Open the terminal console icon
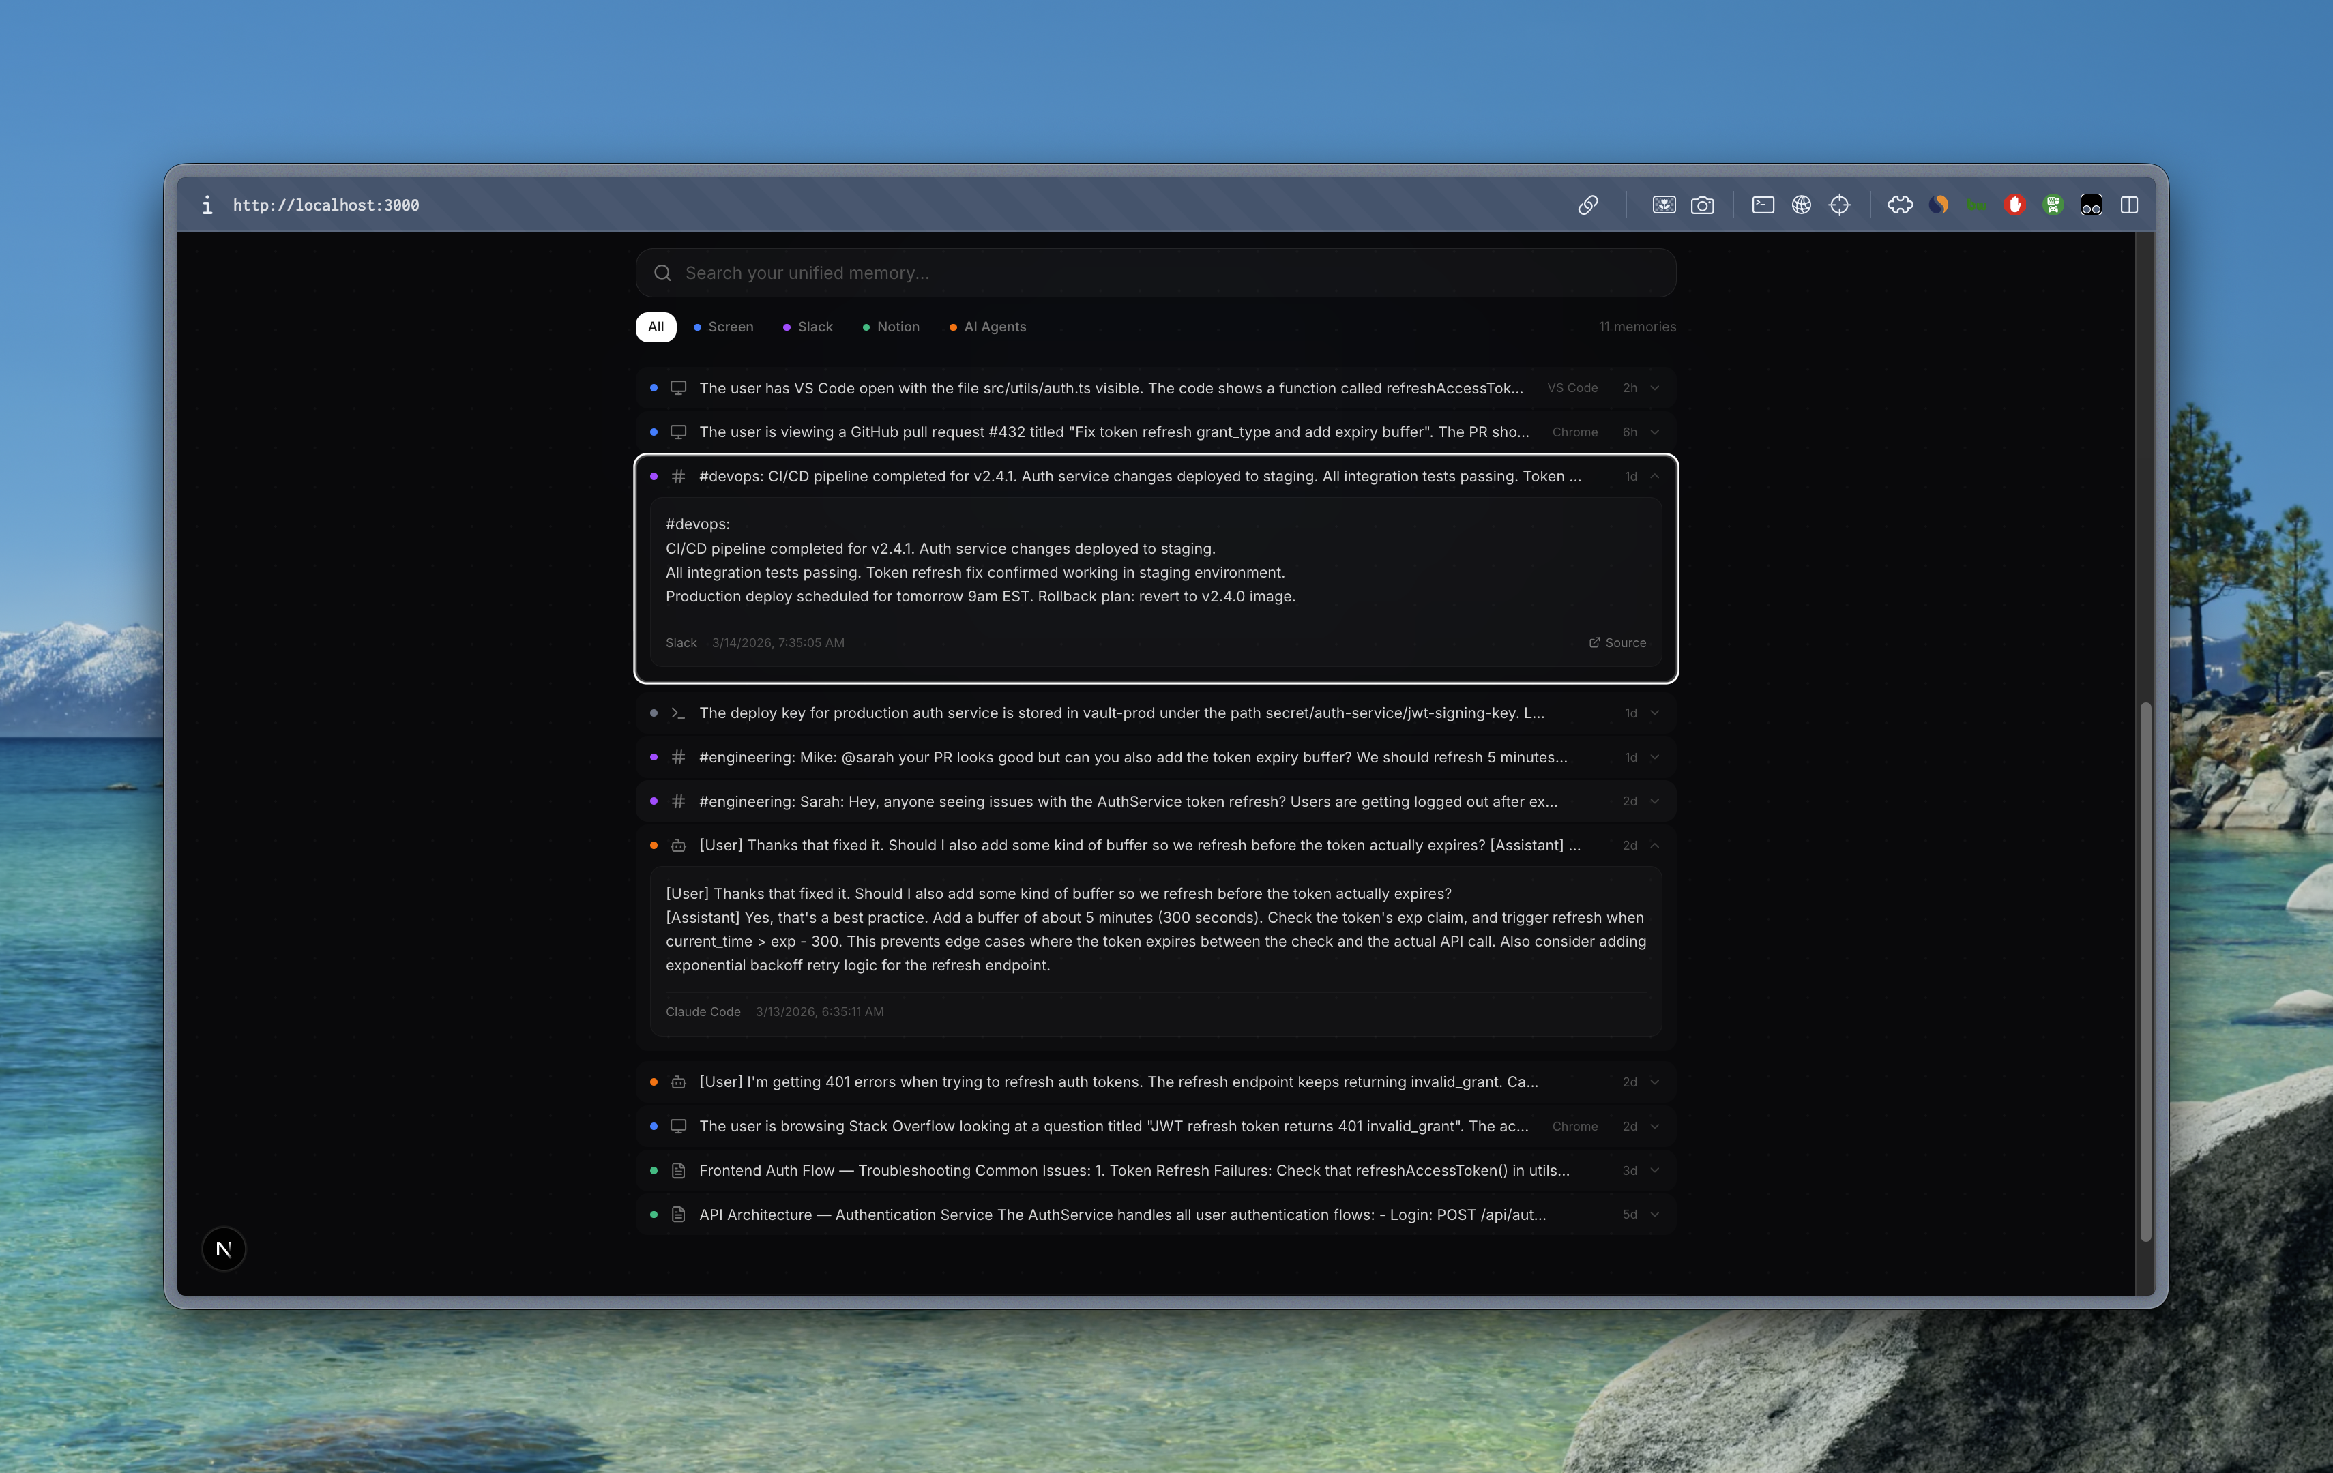2333x1473 pixels. point(1762,205)
